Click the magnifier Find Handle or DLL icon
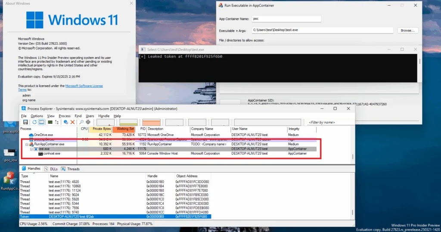Screen dimensions: 441x232 pos(81,122)
